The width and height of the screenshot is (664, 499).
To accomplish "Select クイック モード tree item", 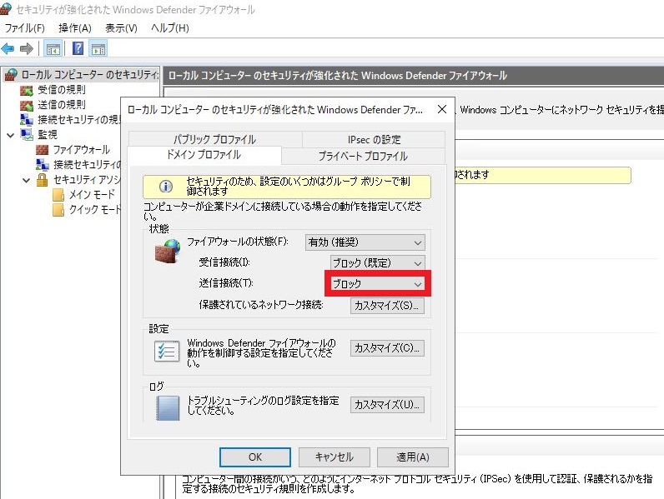I will 95,210.
